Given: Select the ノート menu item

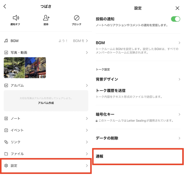Looking at the screenshot, I should tap(46, 119).
